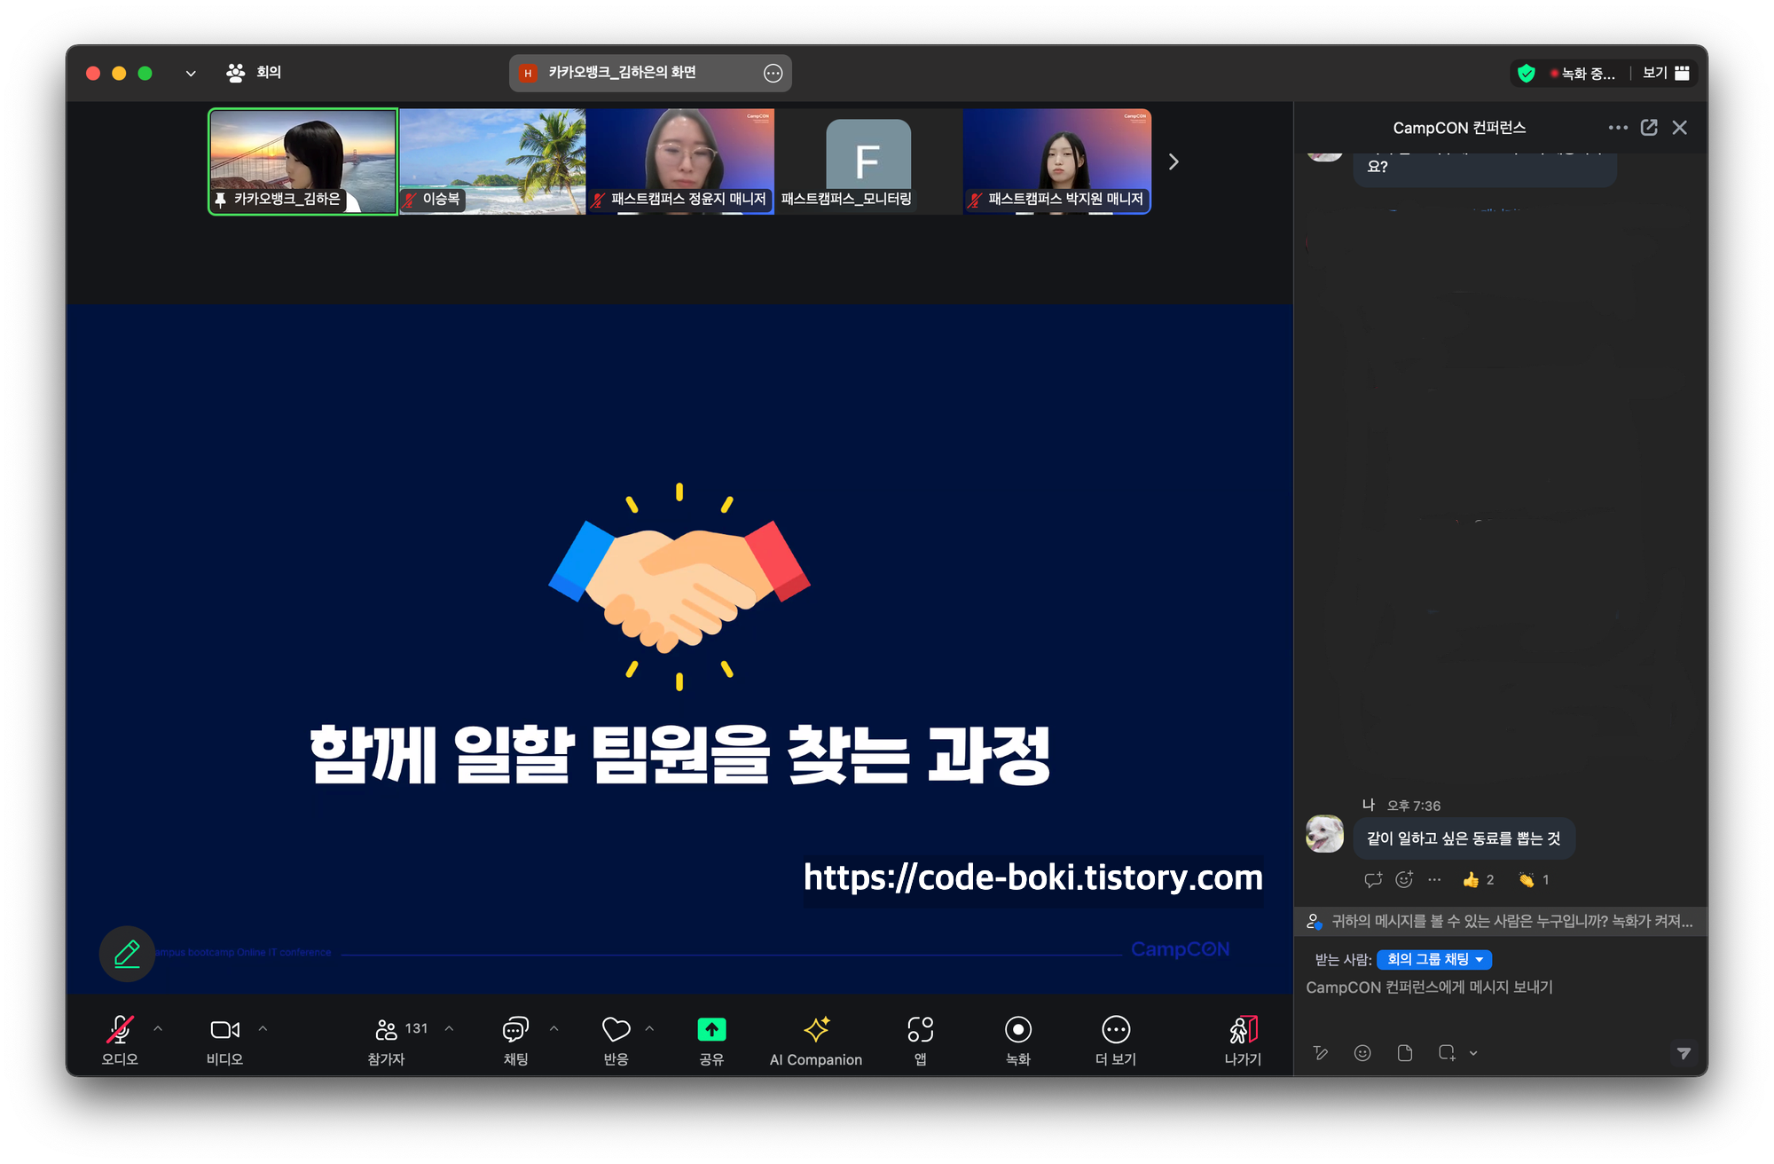Click the green share screen icon
The width and height of the screenshot is (1774, 1164).
coord(711,1030)
